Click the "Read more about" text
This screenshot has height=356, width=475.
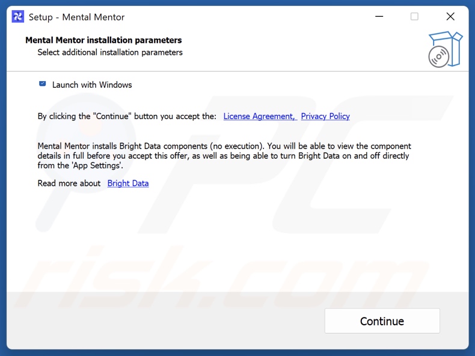pyautogui.click(x=69, y=183)
